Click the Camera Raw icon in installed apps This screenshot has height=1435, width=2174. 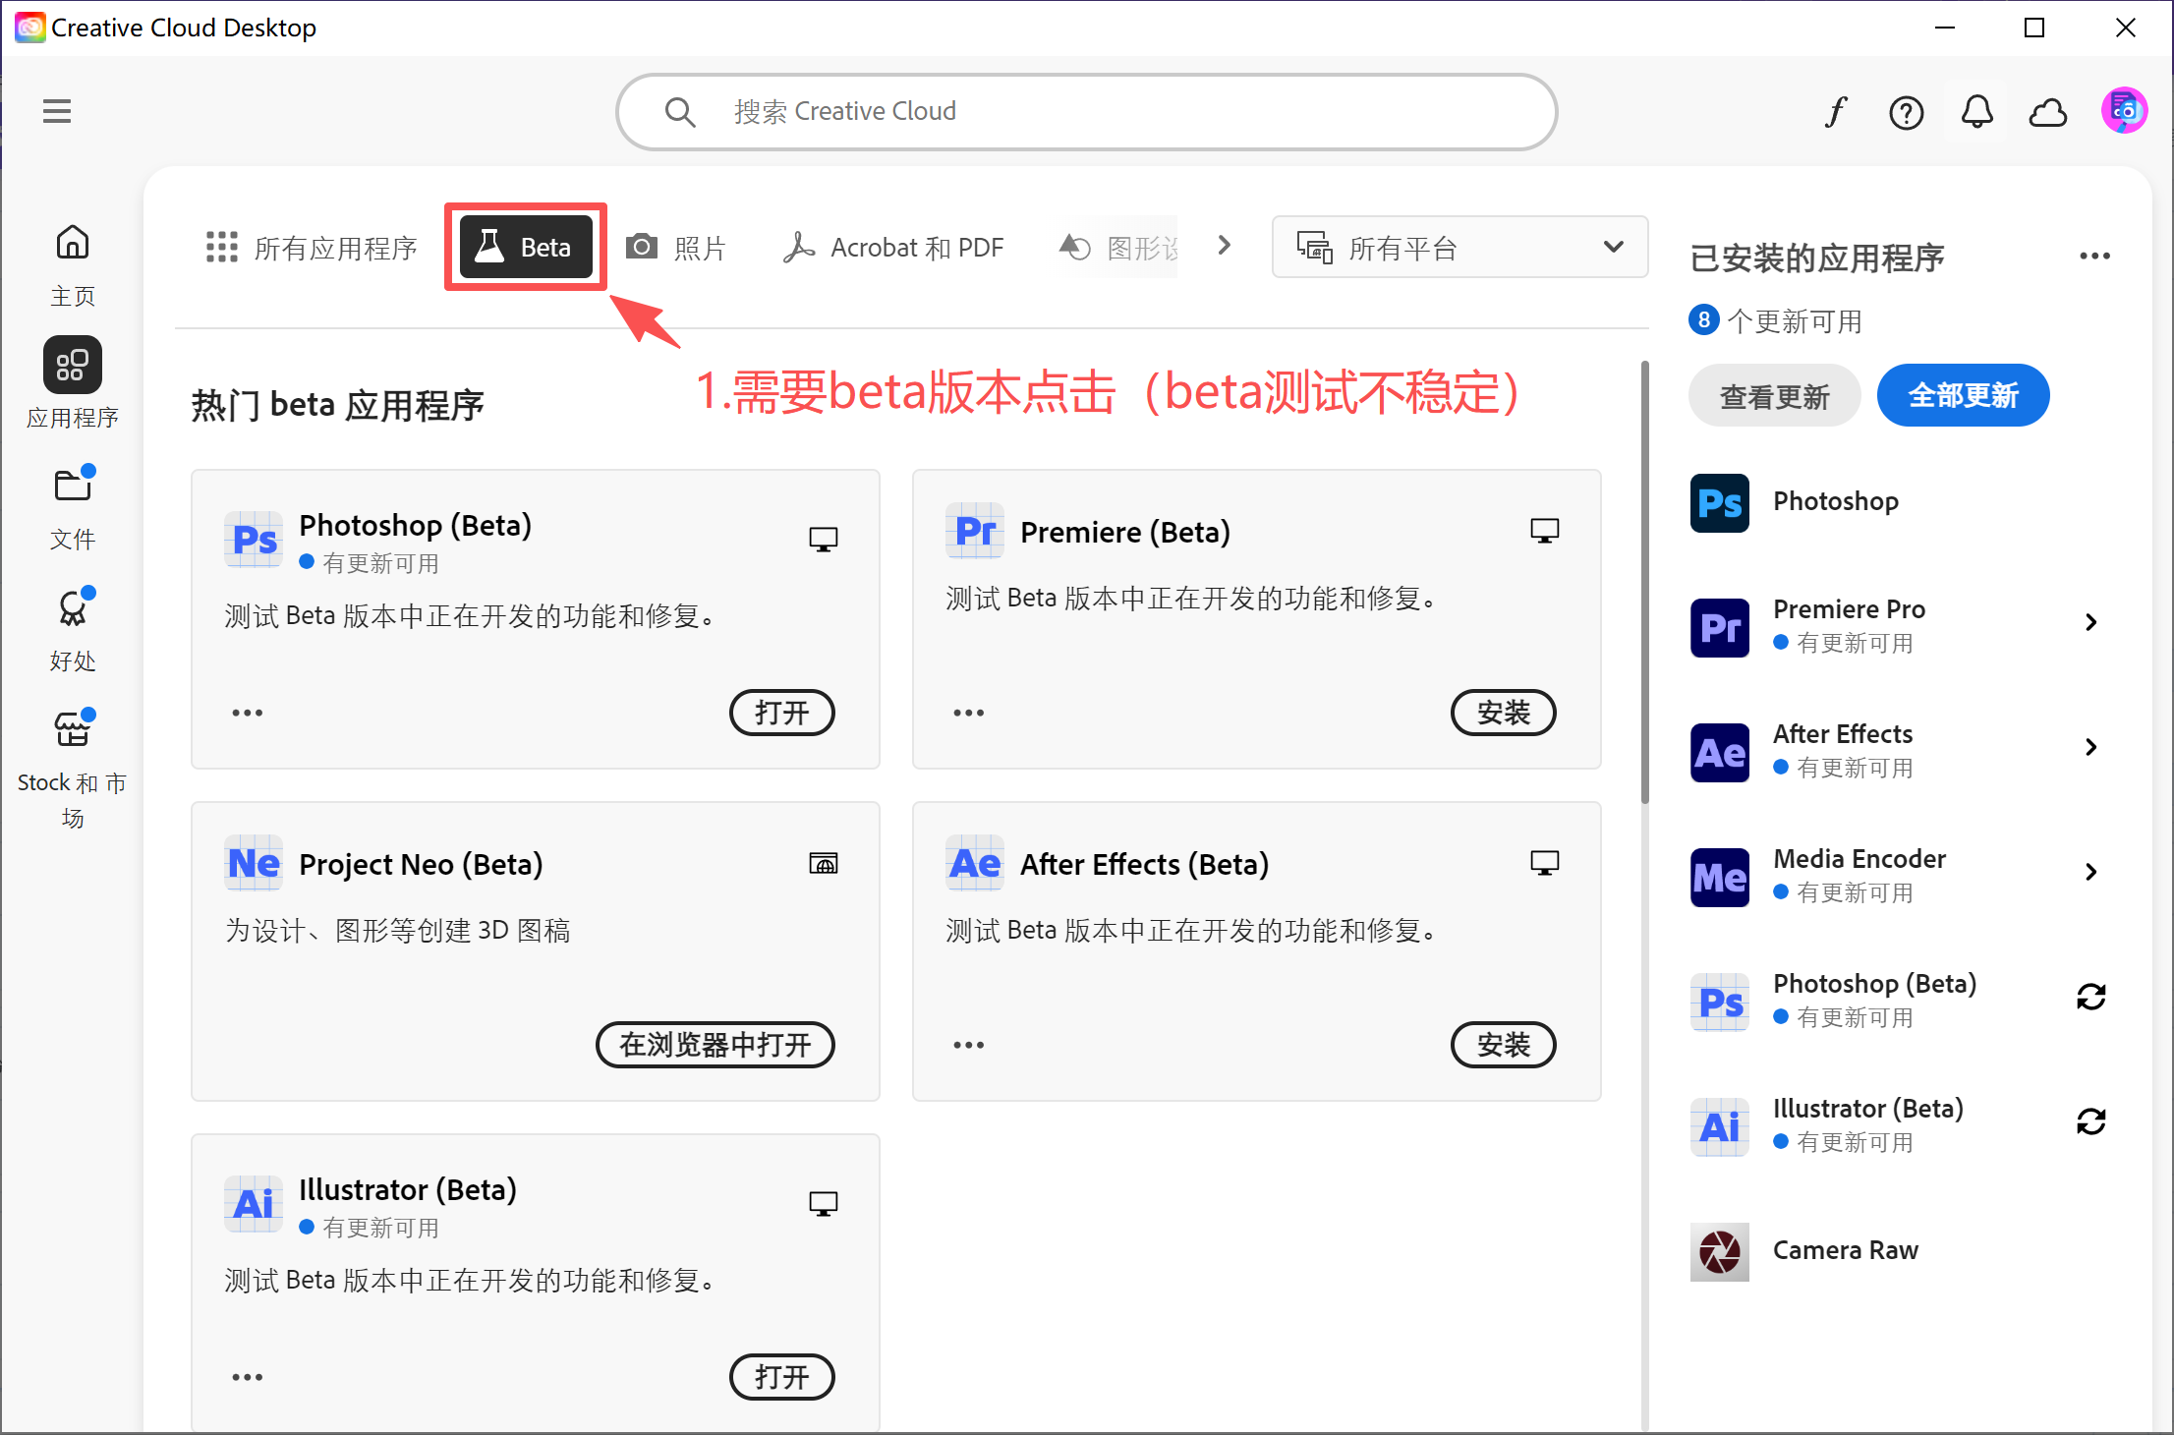(x=1719, y=1251)
